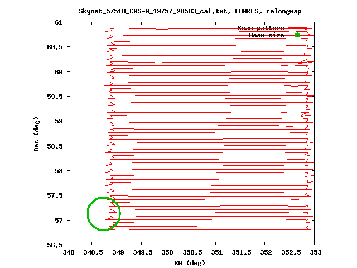
Task: Select the 'Beam size' legend label
Action: click(267, 35)
